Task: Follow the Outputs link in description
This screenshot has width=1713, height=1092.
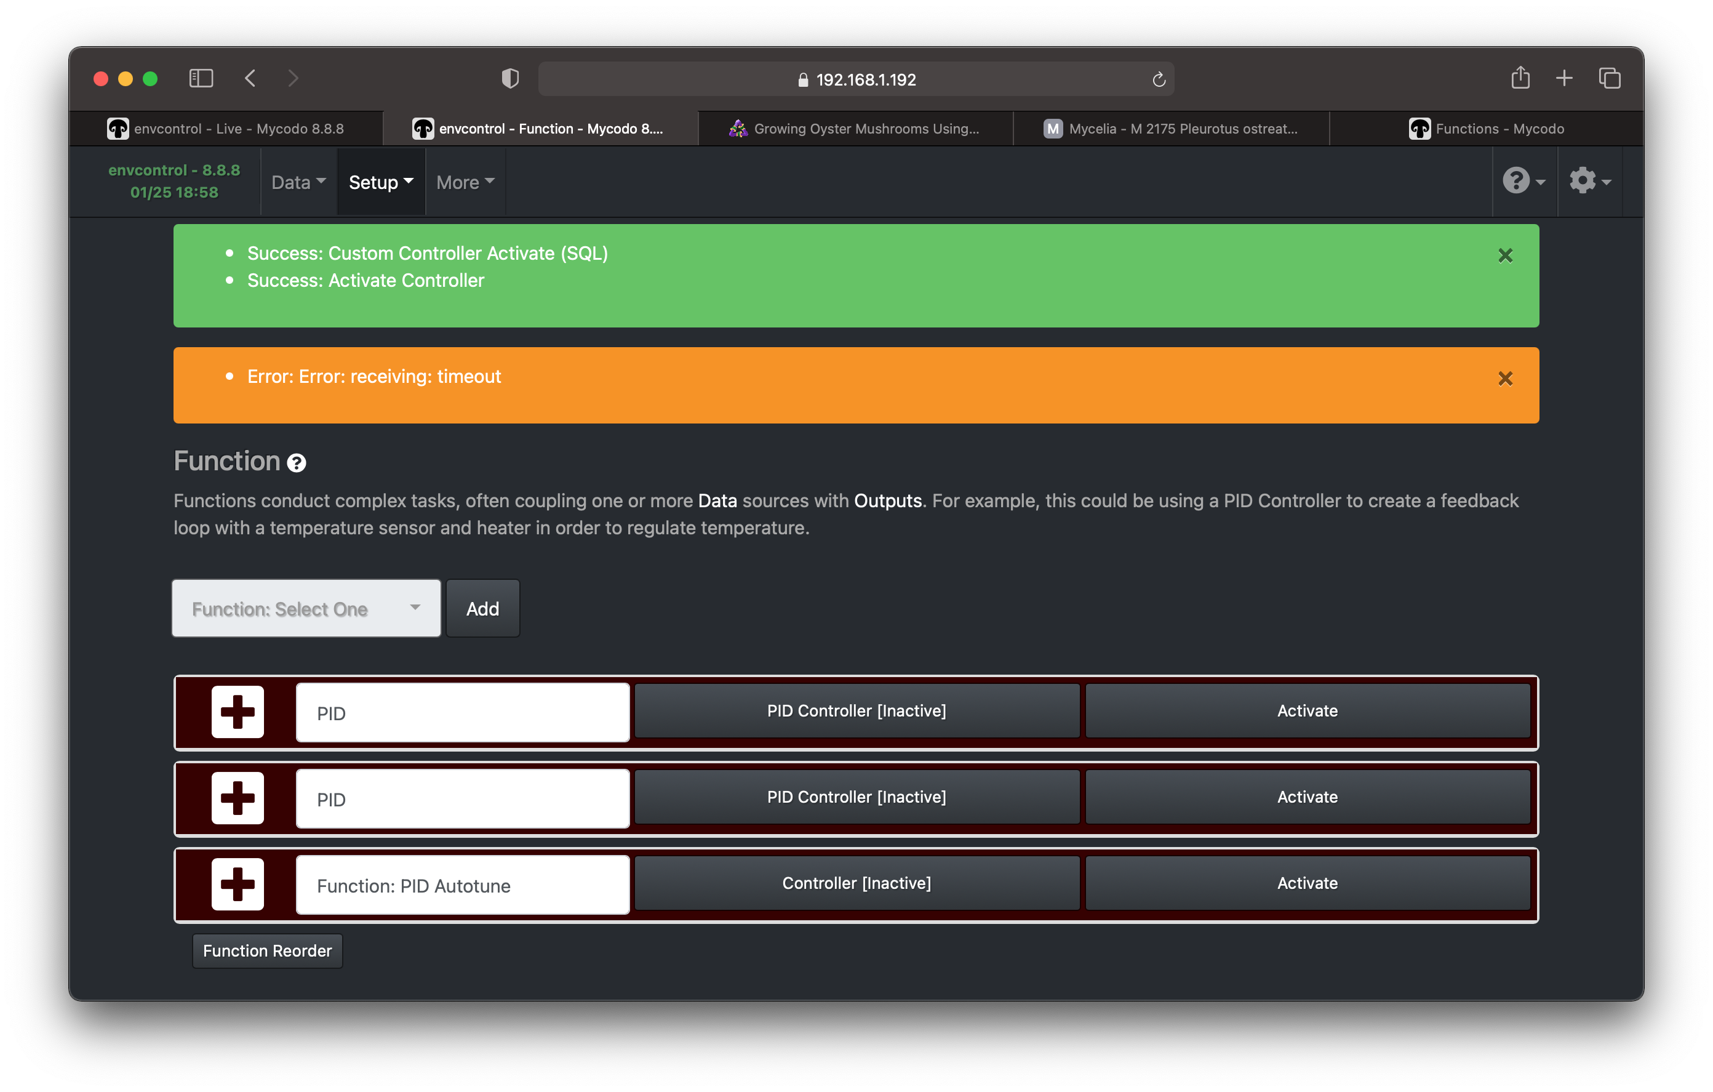Action: click(888, 500)
